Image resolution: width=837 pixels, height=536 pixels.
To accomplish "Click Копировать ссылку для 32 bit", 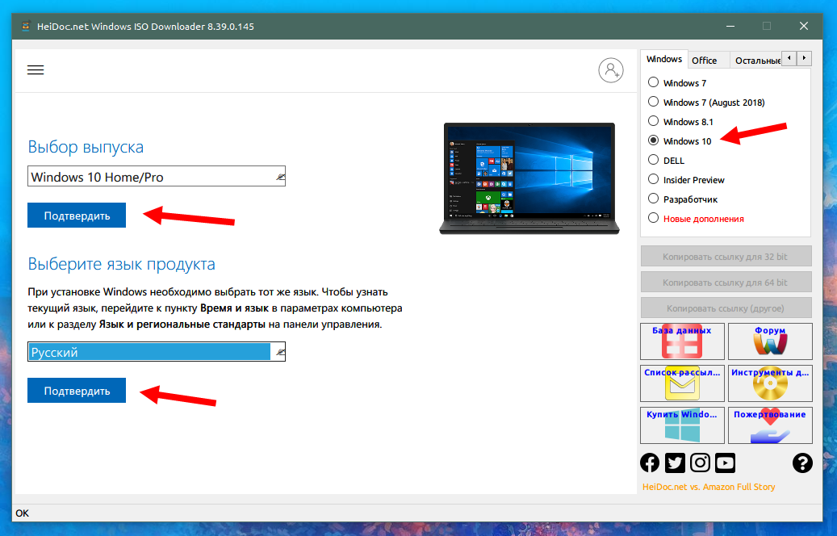I will click(726, 256).
